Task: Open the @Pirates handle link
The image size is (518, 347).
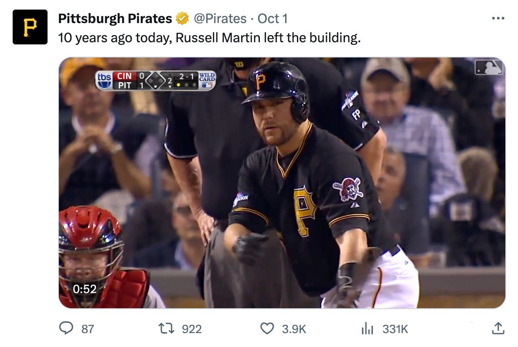Action: [220, 19]
